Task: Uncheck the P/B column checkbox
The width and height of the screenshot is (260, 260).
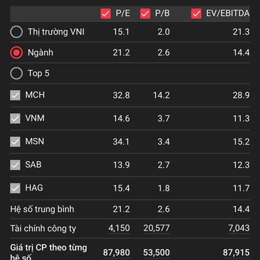Action: tap(145, 13)
